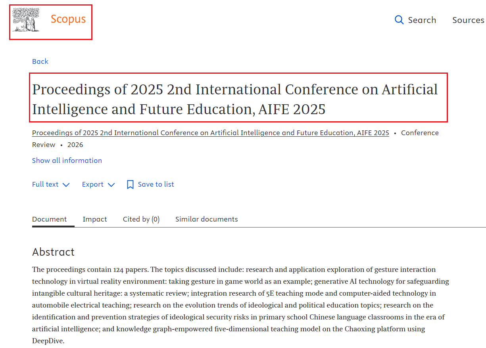The width and height of the screenshot is (486, 348).
Task: Select the Abstract heading text
Action: [x=53, y=252]
